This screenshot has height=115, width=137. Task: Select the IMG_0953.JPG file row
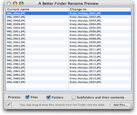coord(68,39)
